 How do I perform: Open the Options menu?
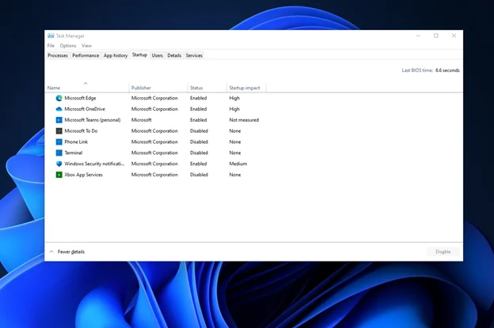pyautogui.click(x=68, y=46)
